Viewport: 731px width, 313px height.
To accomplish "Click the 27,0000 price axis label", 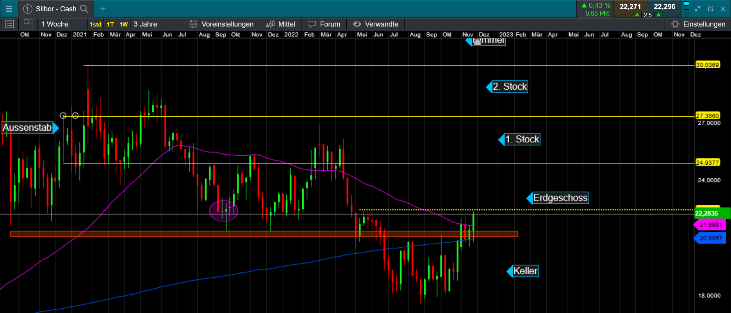I will (709, 123).
